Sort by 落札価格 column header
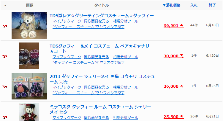This screenshot has height=121, width=223. click(x=171, y=5)
